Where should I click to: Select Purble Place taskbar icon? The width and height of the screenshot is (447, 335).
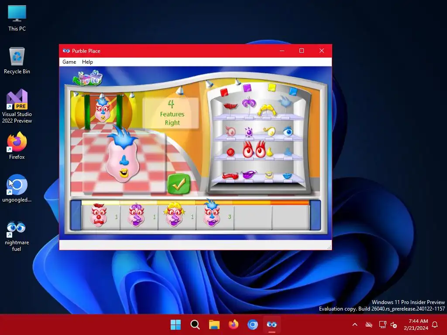point(272,325)
